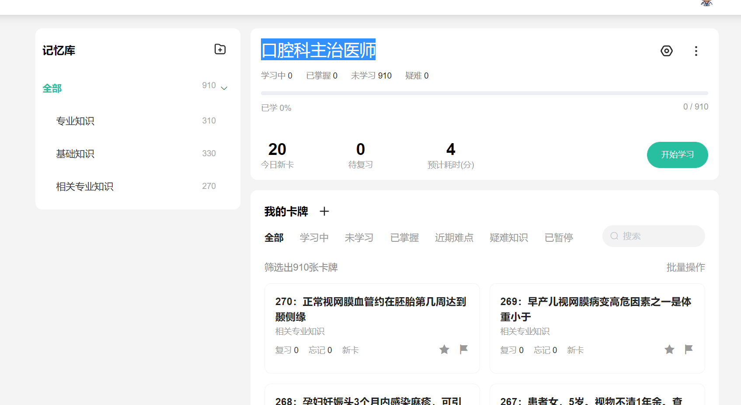Open the three-dot more options menu

696,51
